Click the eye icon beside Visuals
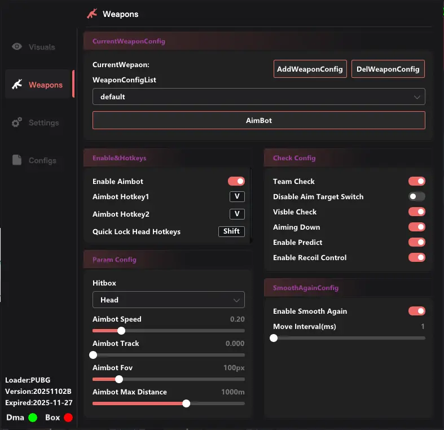 [17, 47]
